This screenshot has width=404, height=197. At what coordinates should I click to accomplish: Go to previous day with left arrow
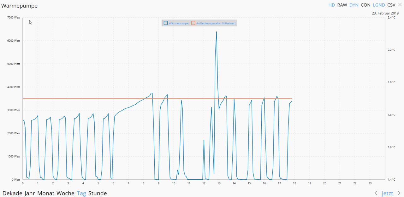376,193
